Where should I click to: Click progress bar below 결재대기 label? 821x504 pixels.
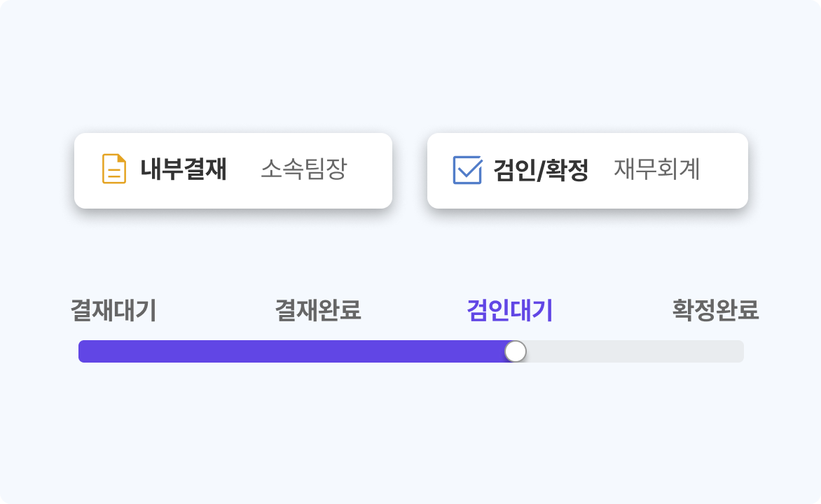113,351
